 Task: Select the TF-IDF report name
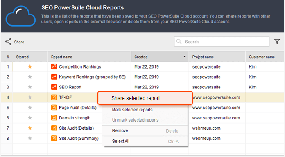tap(65, 97)
